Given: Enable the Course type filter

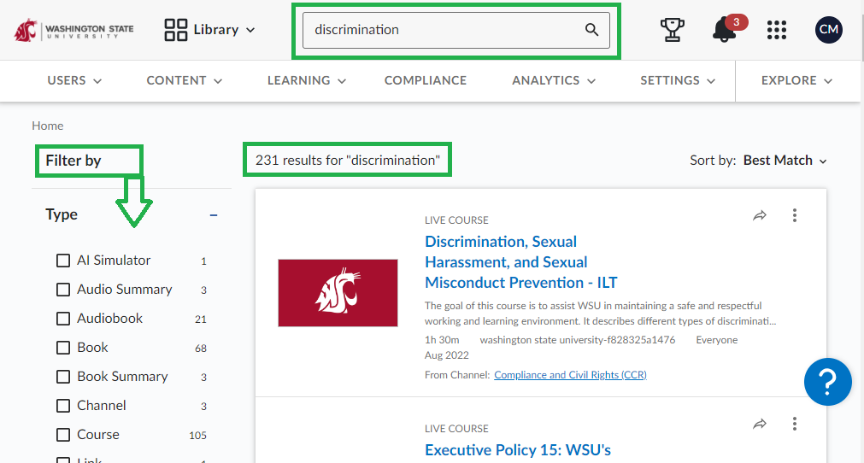Looking at the screenshot, I should pyautogui.click(x=63, y=435).
